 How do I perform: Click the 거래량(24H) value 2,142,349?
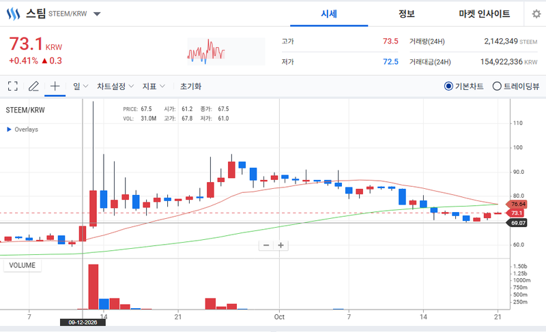(x=501, y=41)
